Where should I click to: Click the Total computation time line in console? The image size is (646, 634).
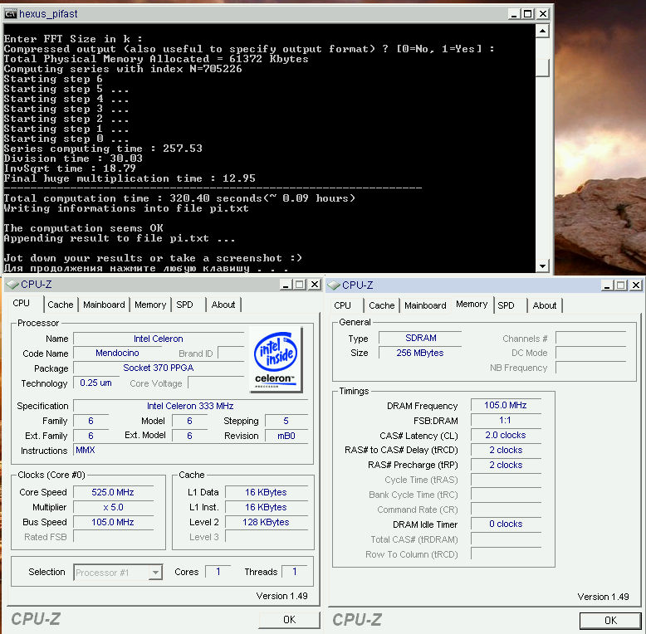(179, 198)
